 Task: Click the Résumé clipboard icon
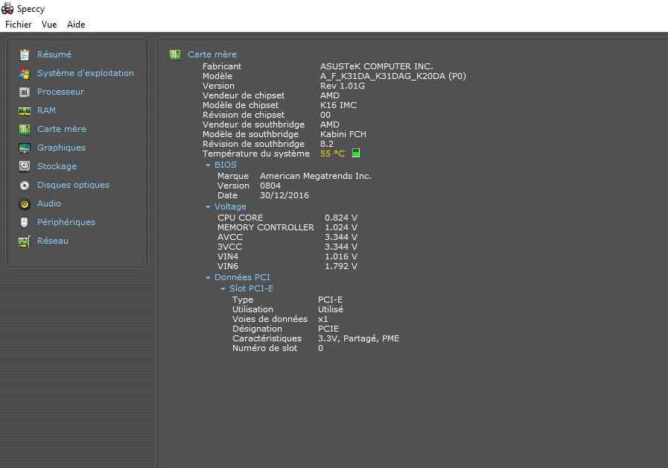point(25,55)
